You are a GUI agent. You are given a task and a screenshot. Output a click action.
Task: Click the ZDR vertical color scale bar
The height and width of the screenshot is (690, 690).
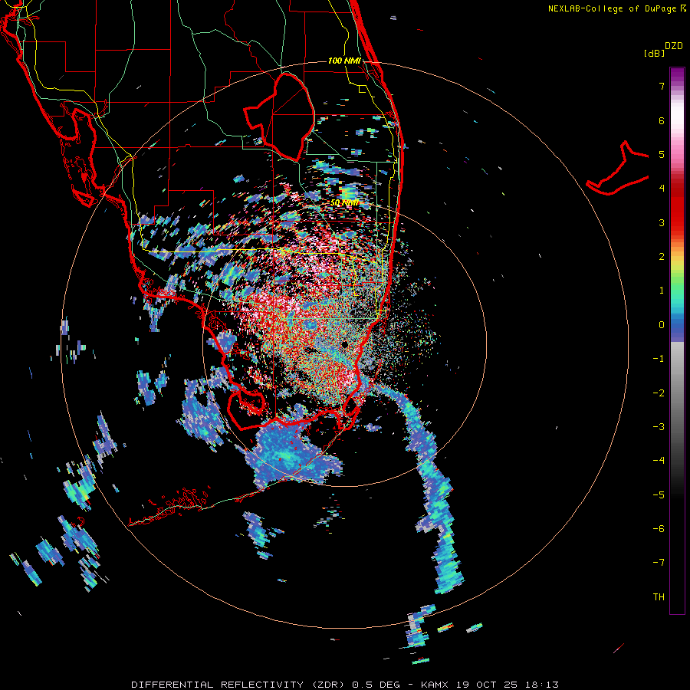(677, 340)
